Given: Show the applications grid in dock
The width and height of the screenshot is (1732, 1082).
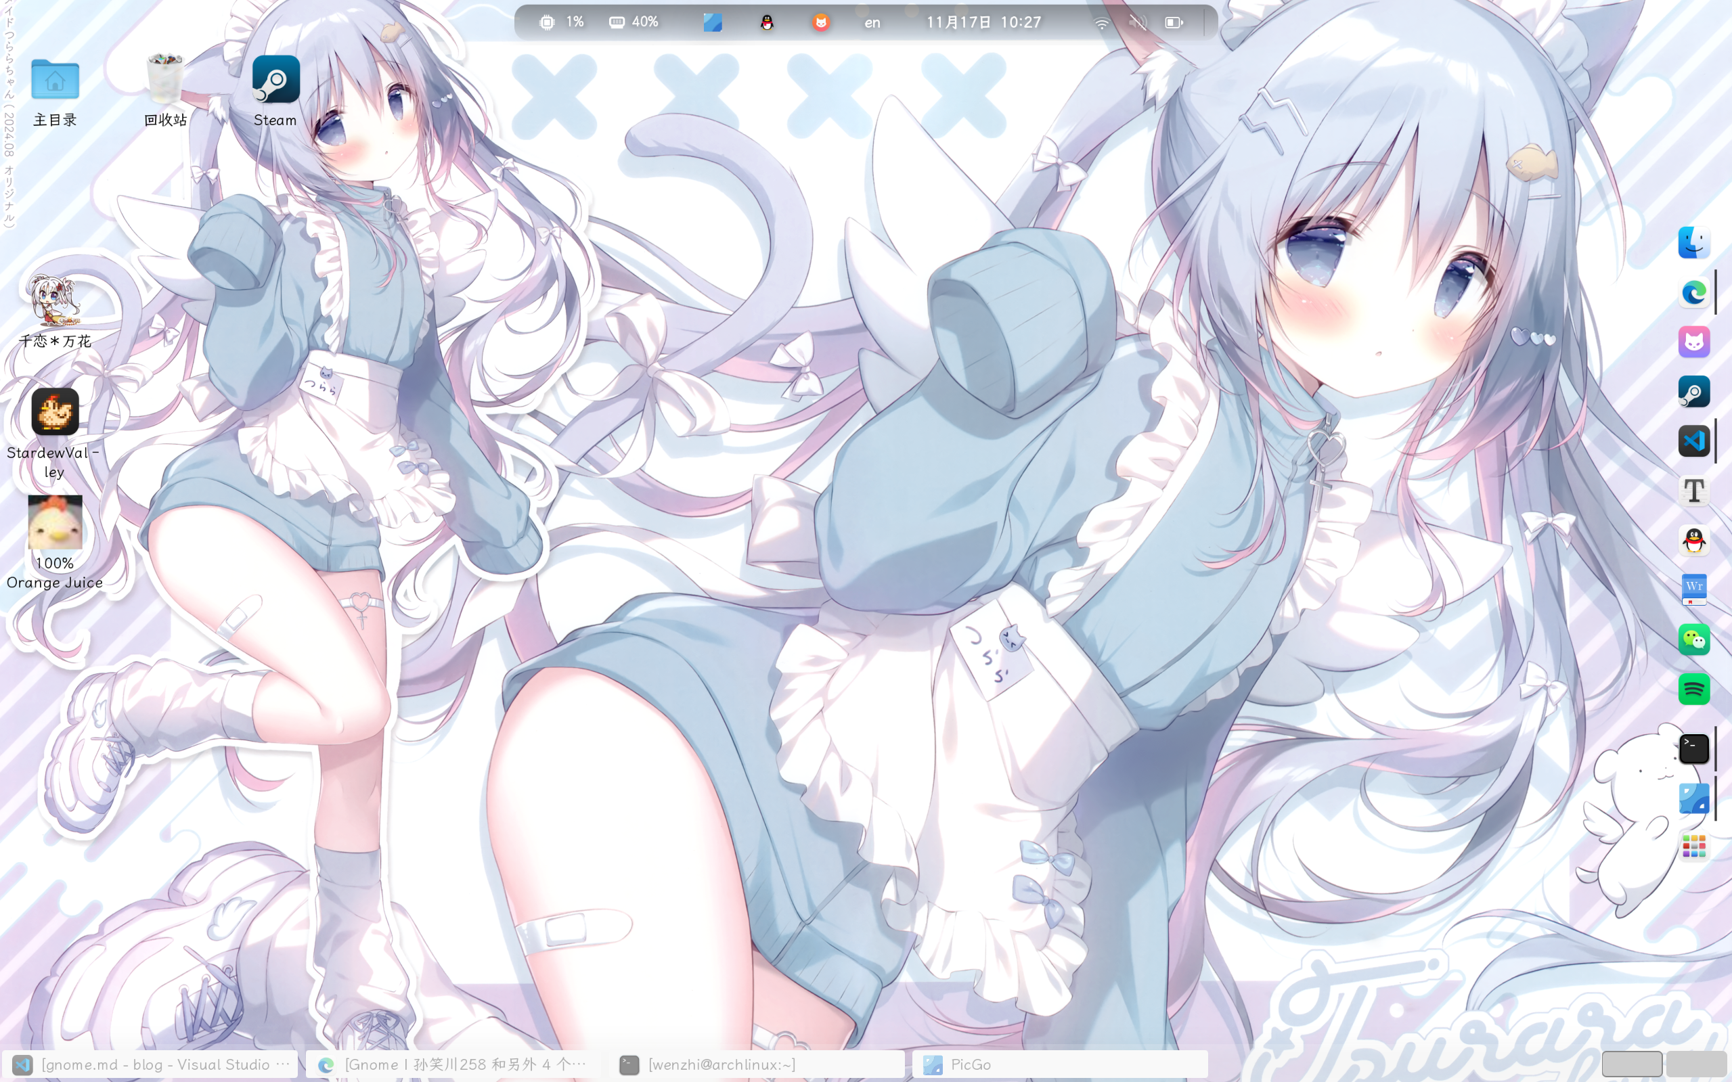Looking at the screenshot, I should (1693, 847).
